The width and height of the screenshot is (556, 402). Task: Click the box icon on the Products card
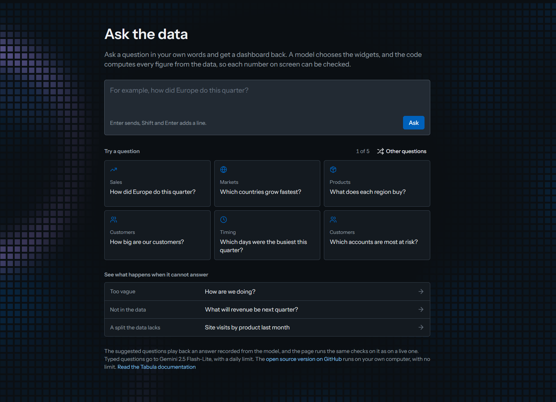[333, 170]
